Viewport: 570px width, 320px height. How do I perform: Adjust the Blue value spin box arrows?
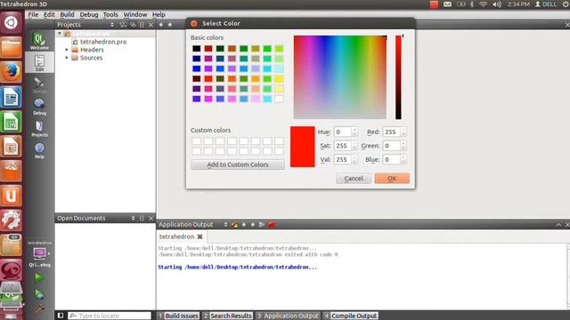point(403,159)
